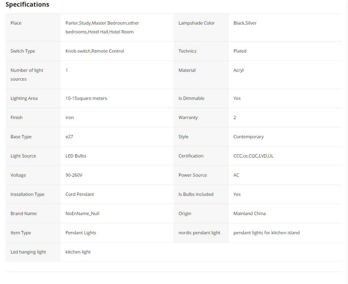Screen dimensions: 348x284
Task: Click the Is Dimmable label
Action: (191, 98)
